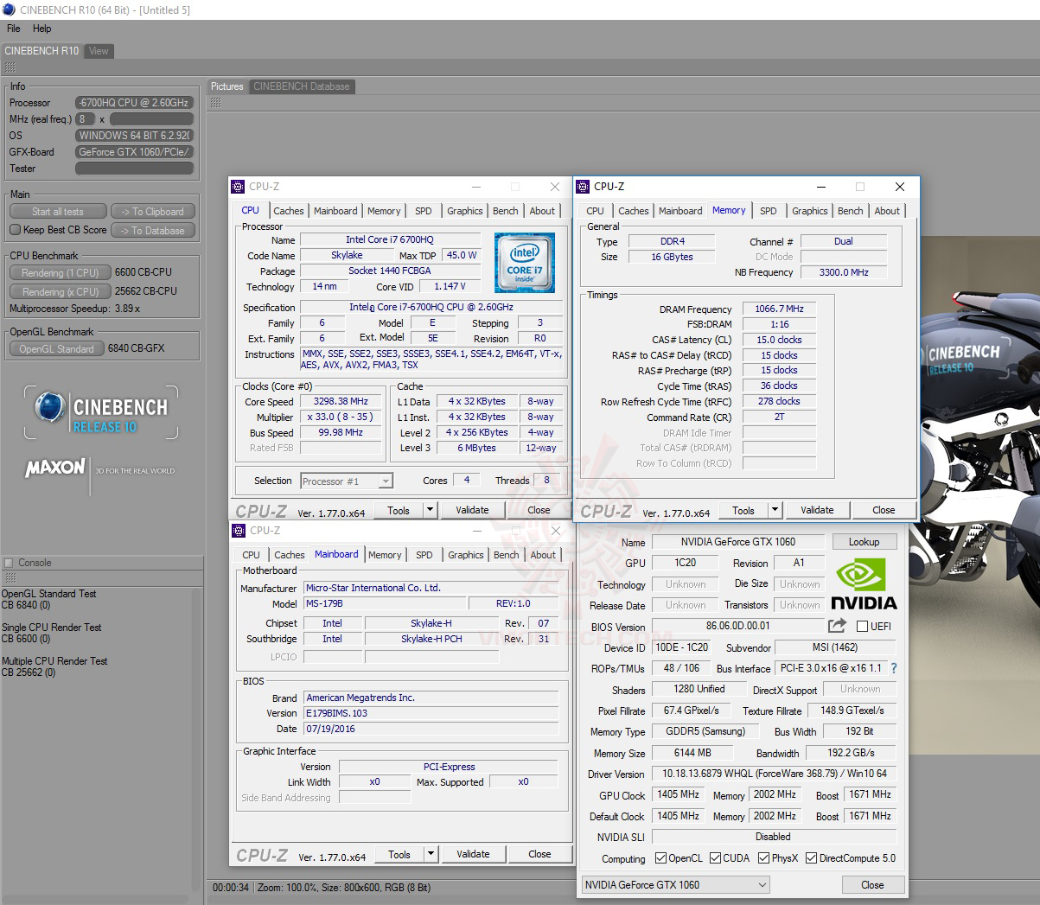
Task: Toggle the Keep Best CB Score checkbox
Action: 15,230
